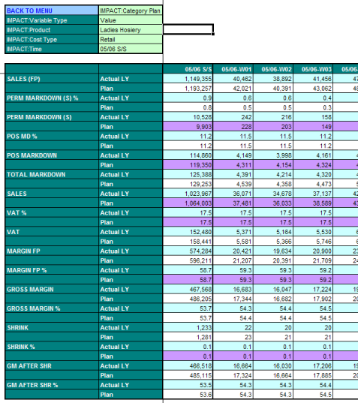Select cell value 114,860

(188, 155)
